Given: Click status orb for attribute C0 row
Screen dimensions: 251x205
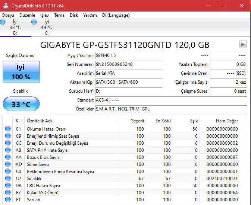Looking at the screenshot, I should pyautogui.click(x=8, y=171).
